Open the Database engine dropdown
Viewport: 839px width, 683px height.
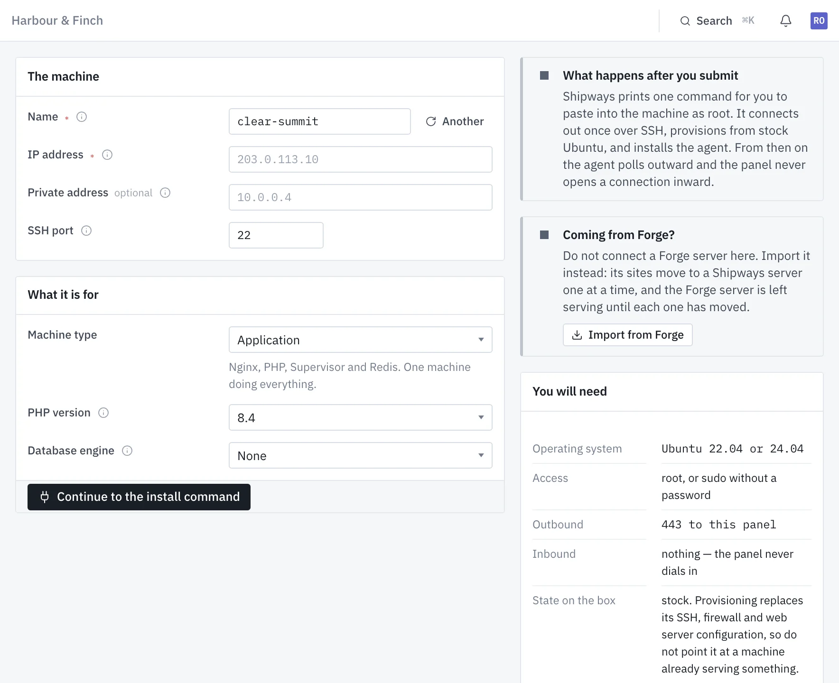click(360, 455)
